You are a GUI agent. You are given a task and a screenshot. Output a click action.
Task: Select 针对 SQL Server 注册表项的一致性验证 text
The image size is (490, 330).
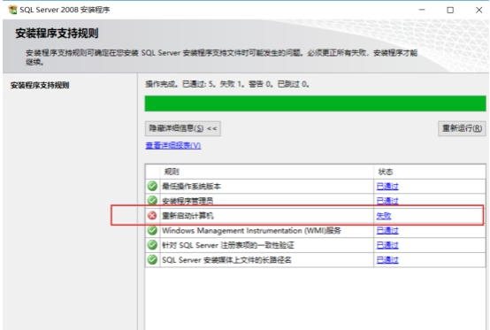(228, 245)
